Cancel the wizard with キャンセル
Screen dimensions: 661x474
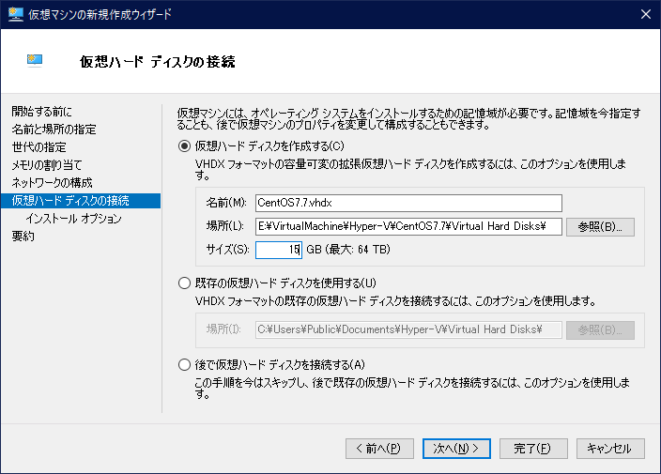coord(610,449)
